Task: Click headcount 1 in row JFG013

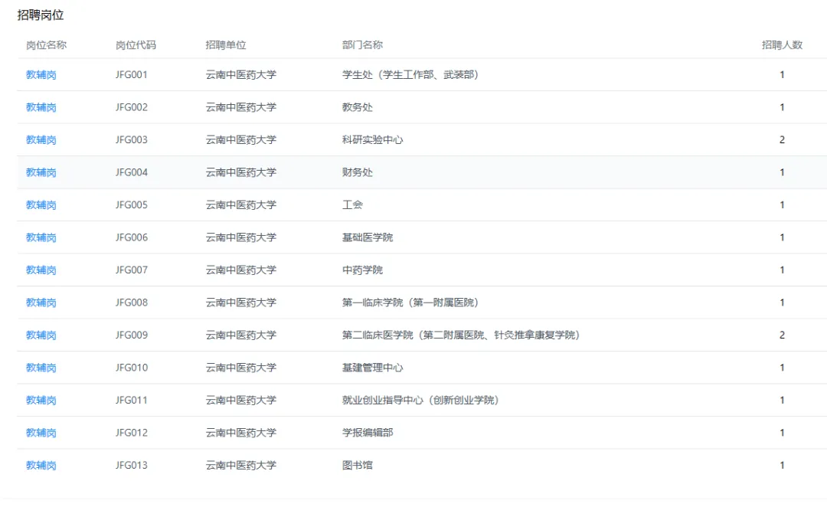Action: (782, 466)
